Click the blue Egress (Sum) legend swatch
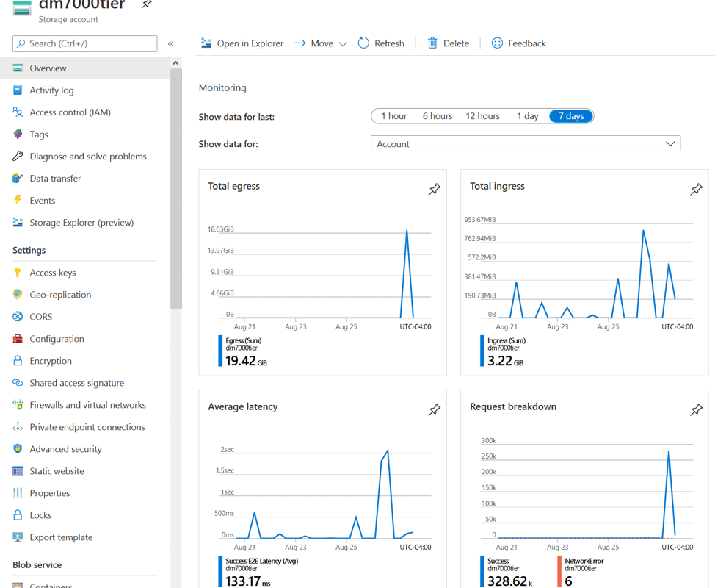 click(x=220, y=351)
